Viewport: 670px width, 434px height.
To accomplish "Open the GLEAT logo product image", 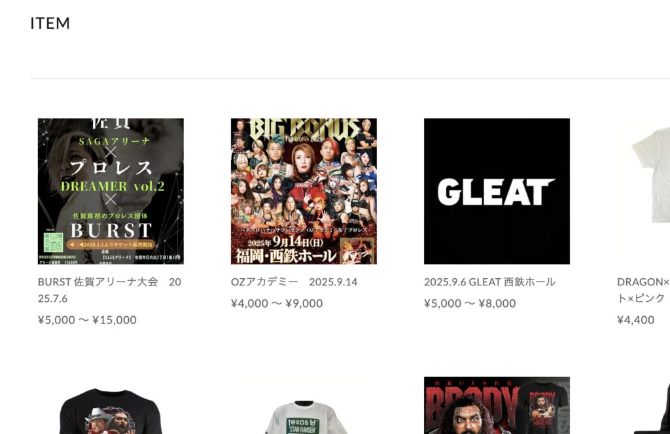I will point(497,191).
